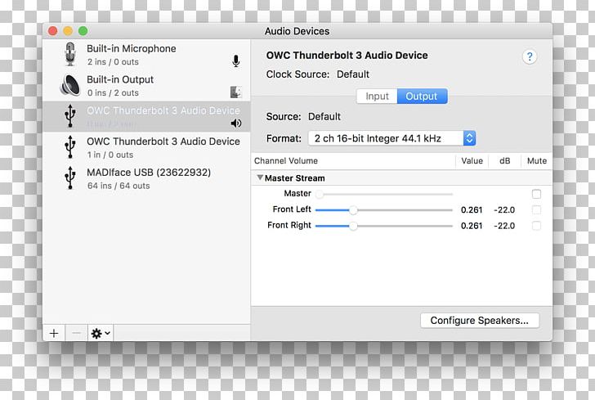Click the Front Left value 0.261
Image resolution: width=595 pixels, height=400 pixels.
(x=472, y=209)
